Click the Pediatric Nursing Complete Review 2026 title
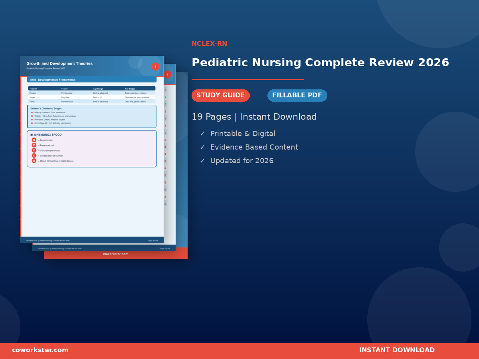 [320, 63]
